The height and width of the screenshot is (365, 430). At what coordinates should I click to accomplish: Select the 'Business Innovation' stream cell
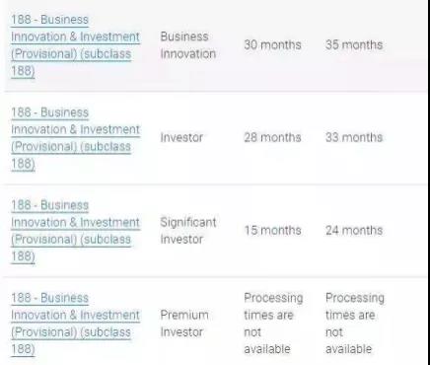[188, 45]
